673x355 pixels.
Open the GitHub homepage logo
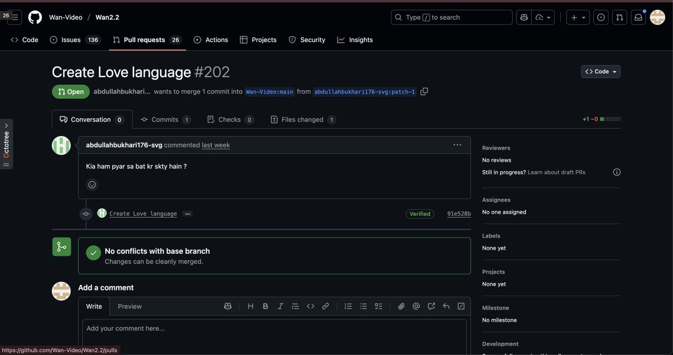click(x=35, y=17)
